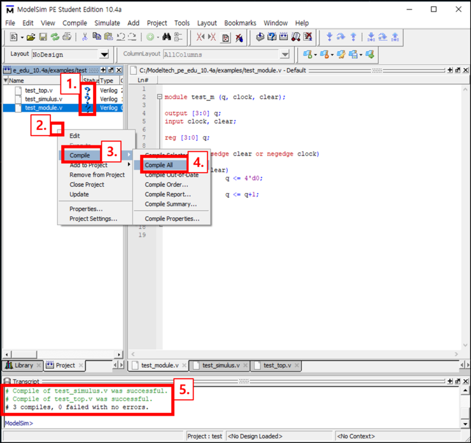Switch to the test_simulus.v editor tab
The width and height of the screenshot is (471, 443).
[221, 365]
